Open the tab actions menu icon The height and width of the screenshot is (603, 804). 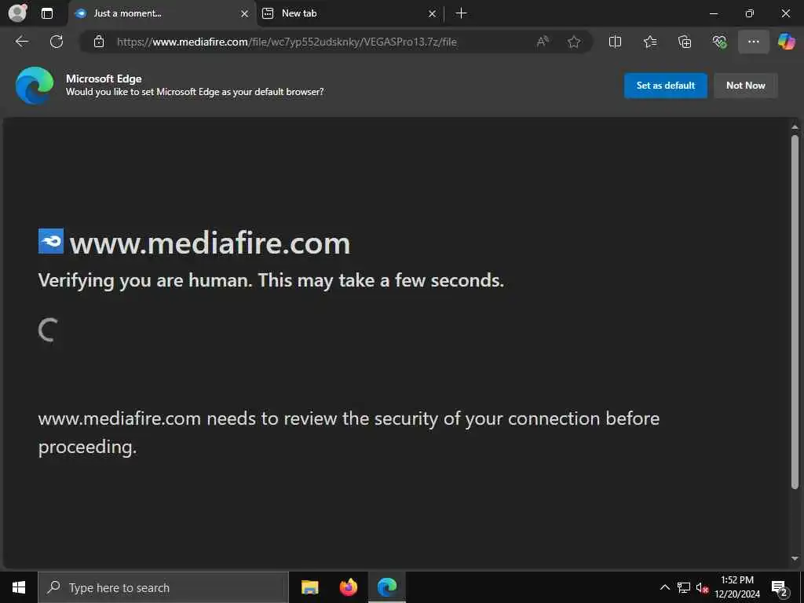coord(46,13)
